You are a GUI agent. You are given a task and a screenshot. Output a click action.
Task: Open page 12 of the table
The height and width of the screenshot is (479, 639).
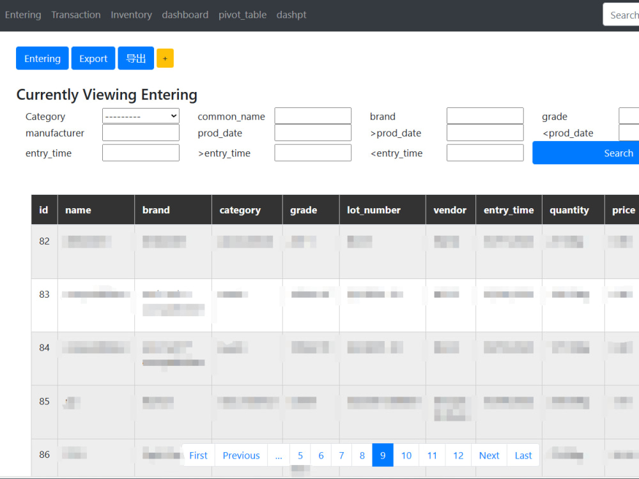[x=458, y=455]
